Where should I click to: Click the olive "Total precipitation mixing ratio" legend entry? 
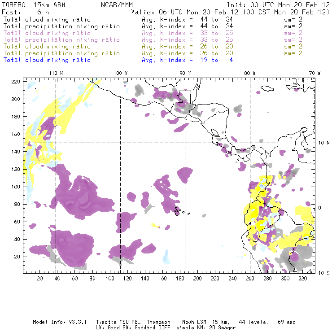point(61,53)
